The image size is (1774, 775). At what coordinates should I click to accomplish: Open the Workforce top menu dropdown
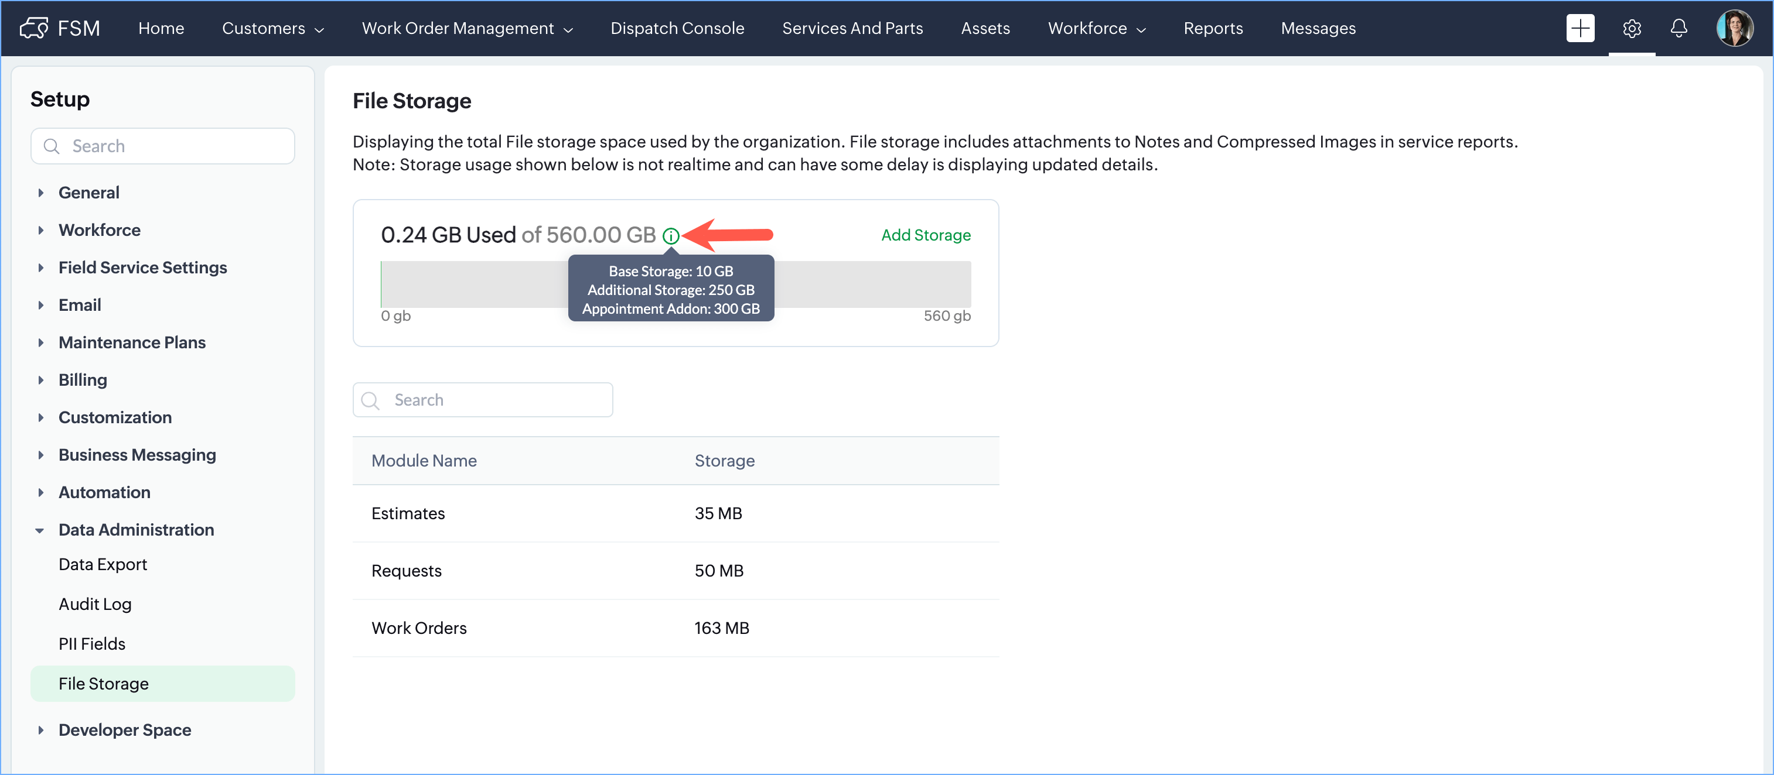(1096, 28)
